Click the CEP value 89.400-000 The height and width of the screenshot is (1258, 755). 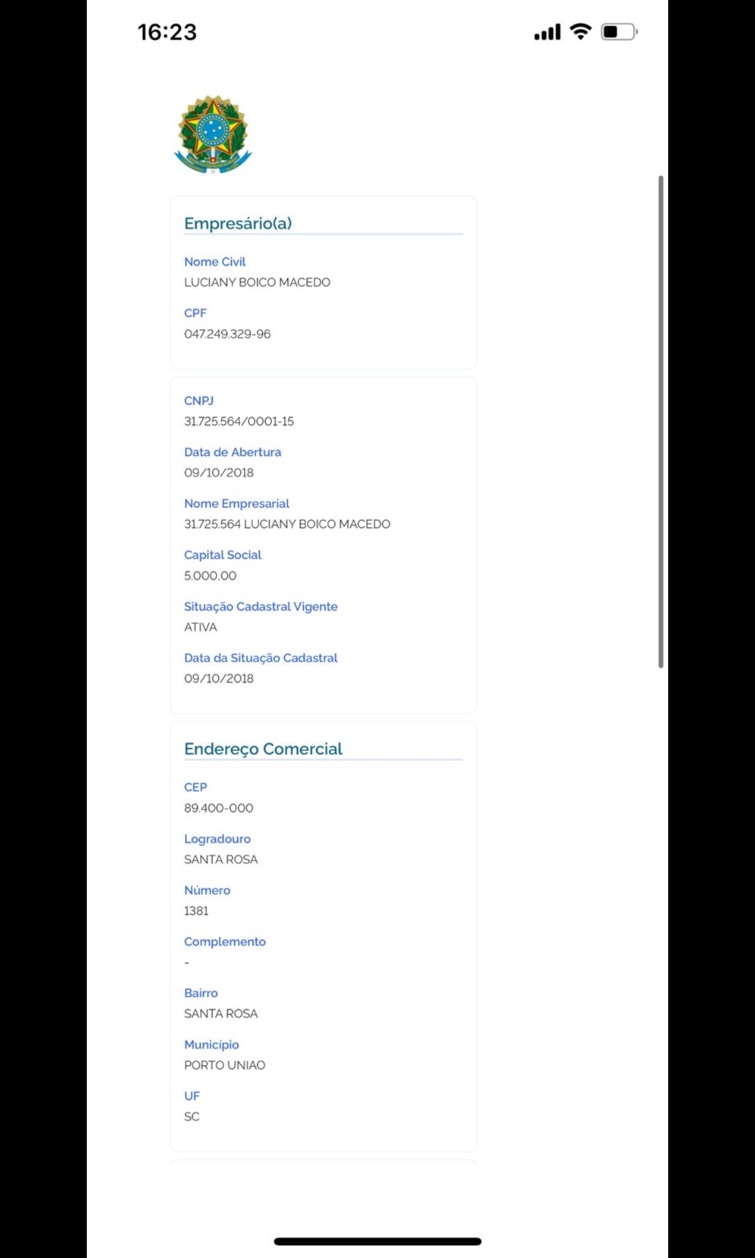(x=218, y=808)
